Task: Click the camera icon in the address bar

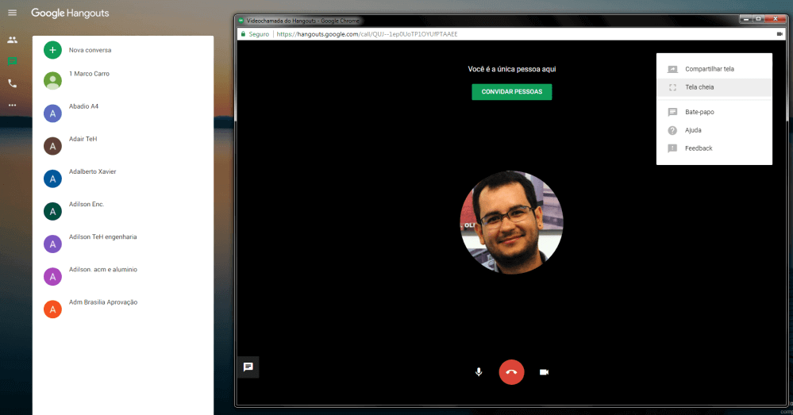Action: [779, 35]
